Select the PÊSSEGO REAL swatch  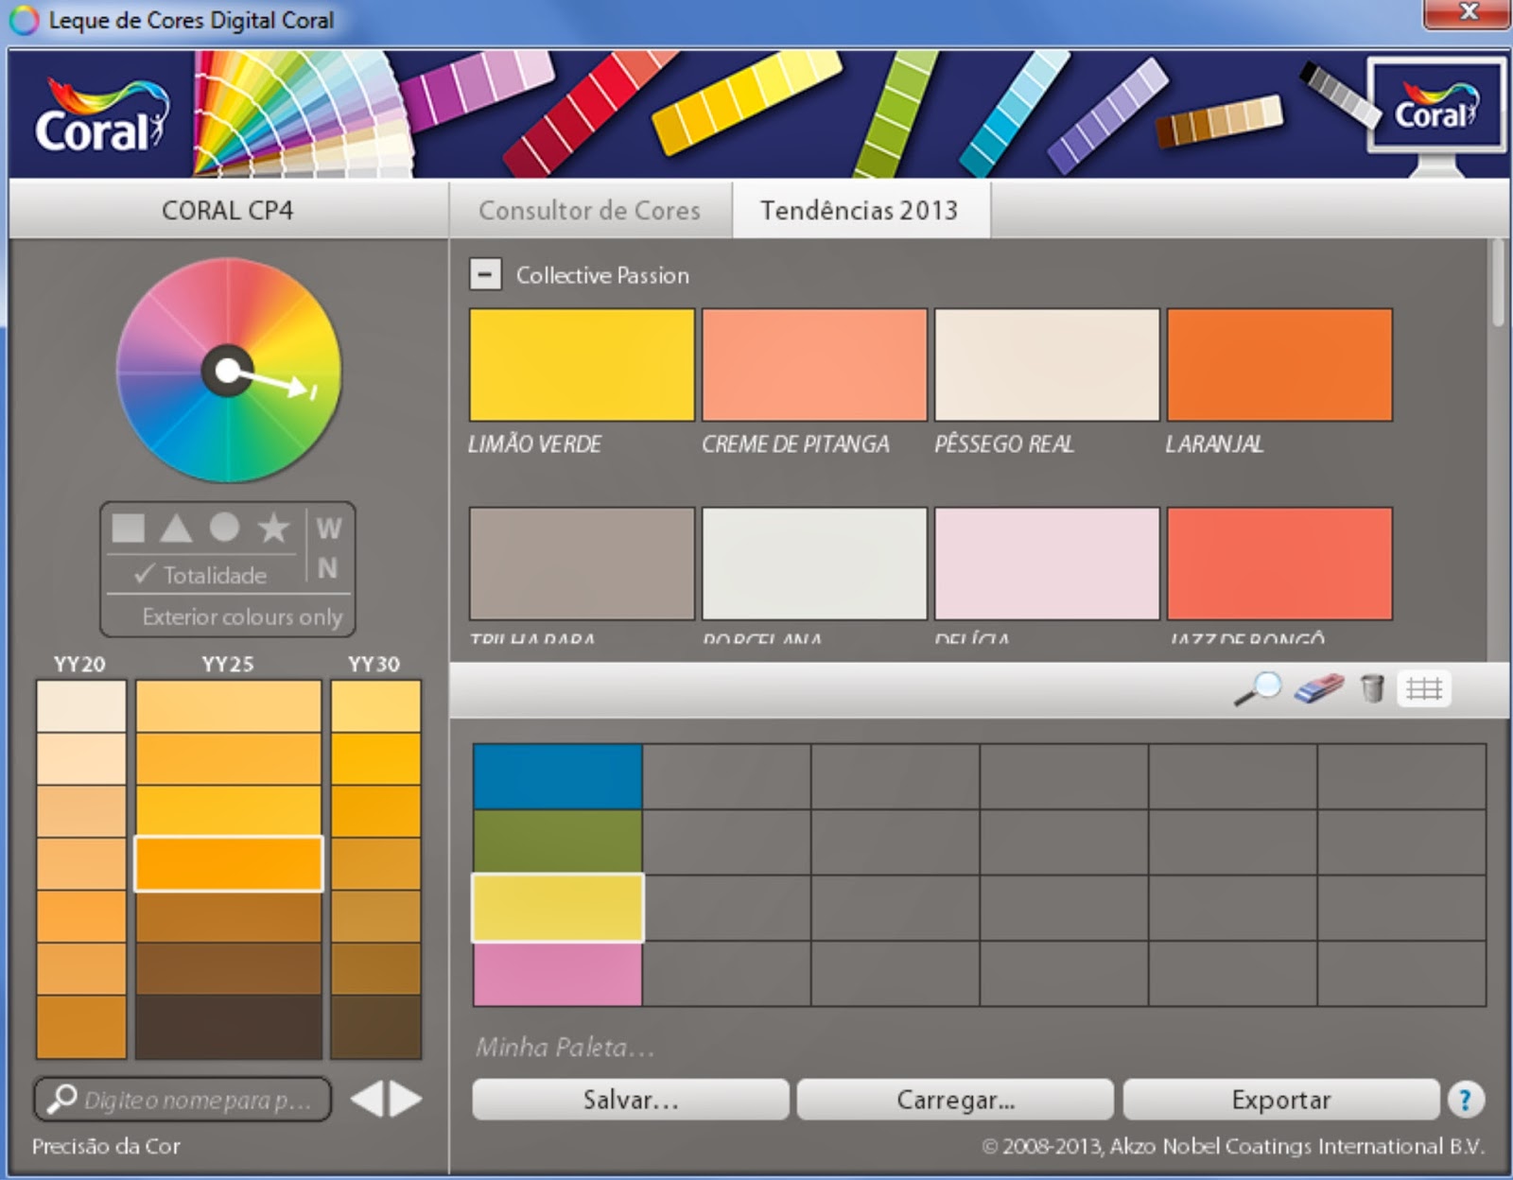tap(1047, 365)
